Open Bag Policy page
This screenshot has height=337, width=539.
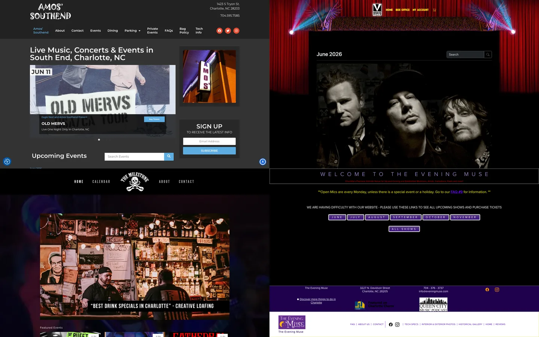[x=184, y=31]
